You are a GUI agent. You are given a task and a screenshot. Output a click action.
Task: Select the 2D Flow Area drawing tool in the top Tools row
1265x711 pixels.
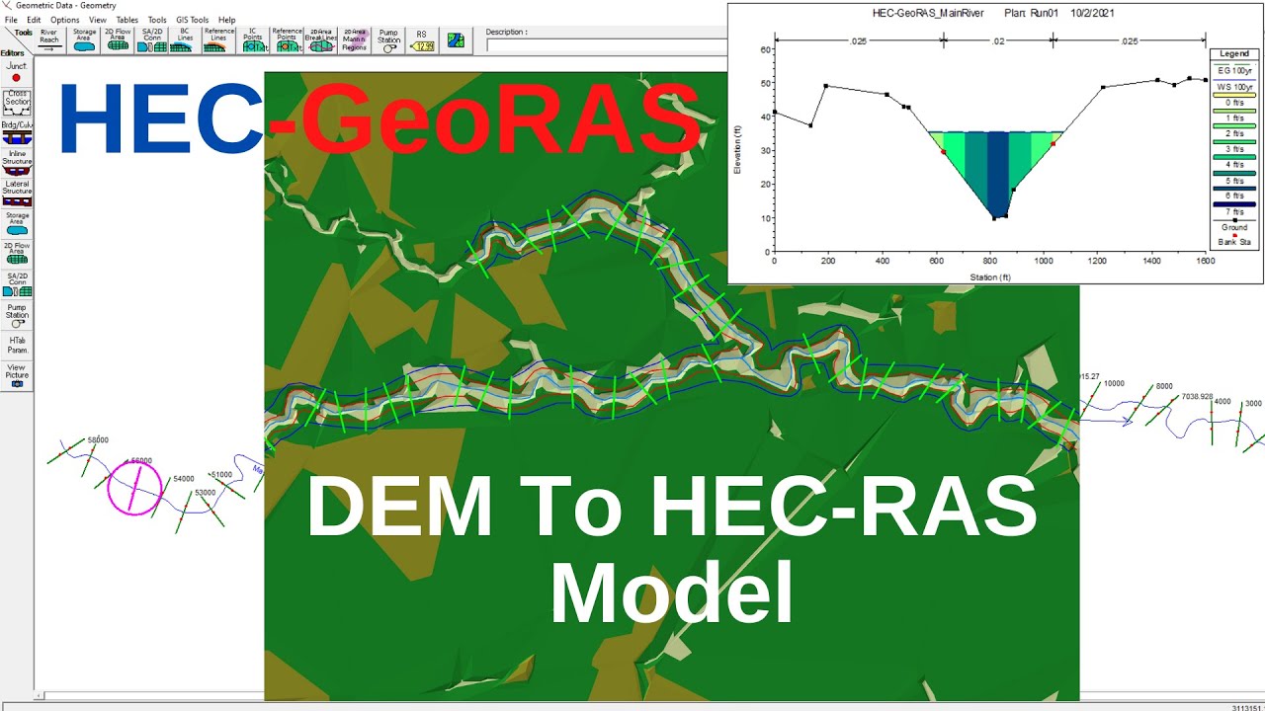pos(118,40)
